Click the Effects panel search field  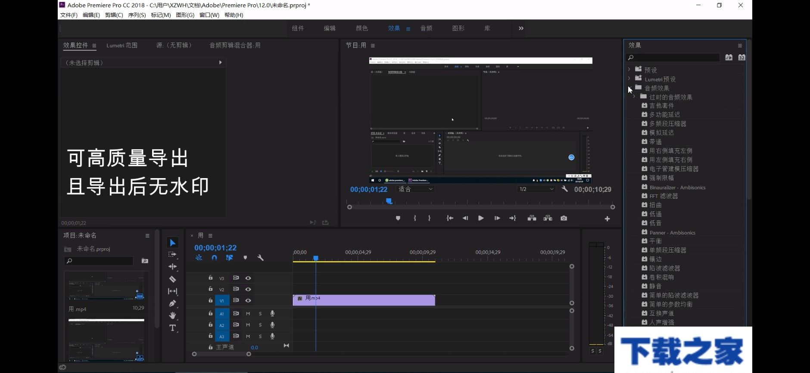pyautogui.click(x=673, y=57)
